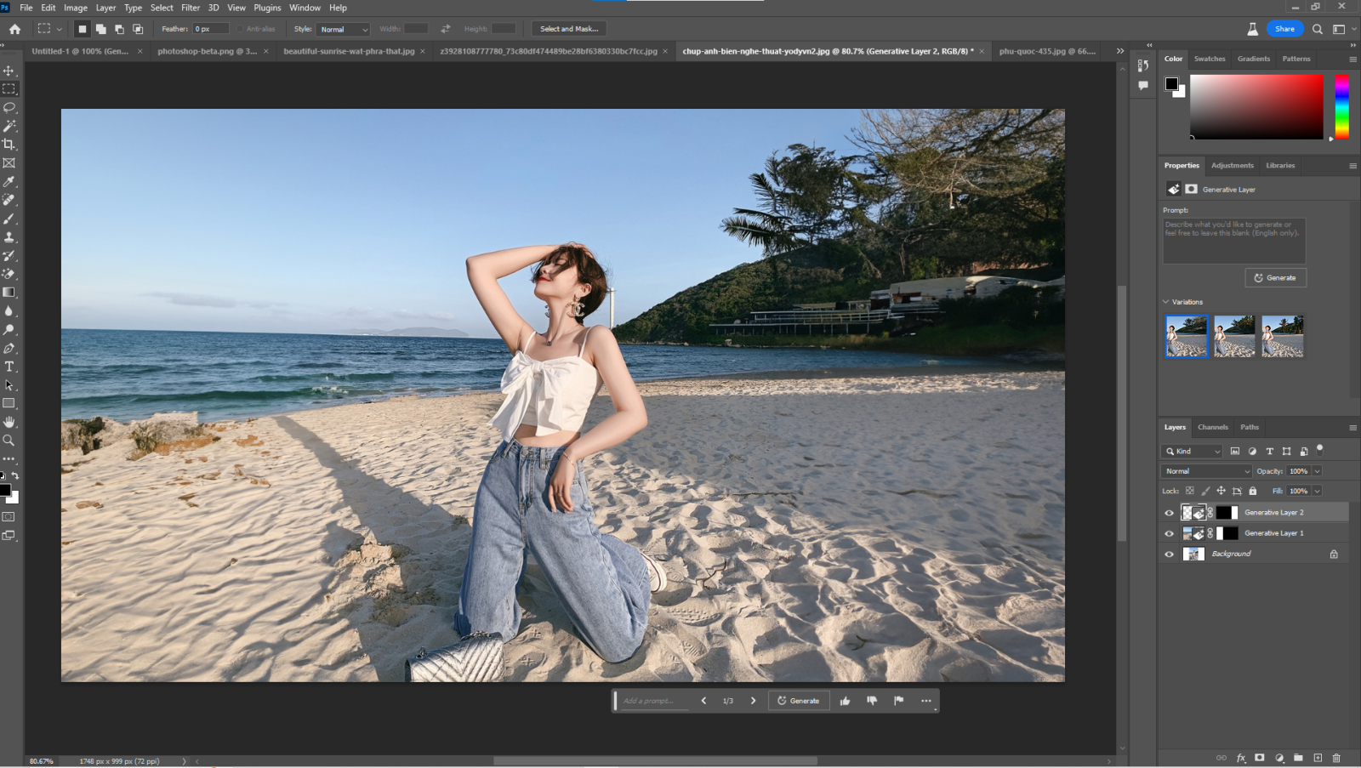Add a layer mask from Layers panel
Viewport: 1361px width, 768px height.
(1260, 758)
